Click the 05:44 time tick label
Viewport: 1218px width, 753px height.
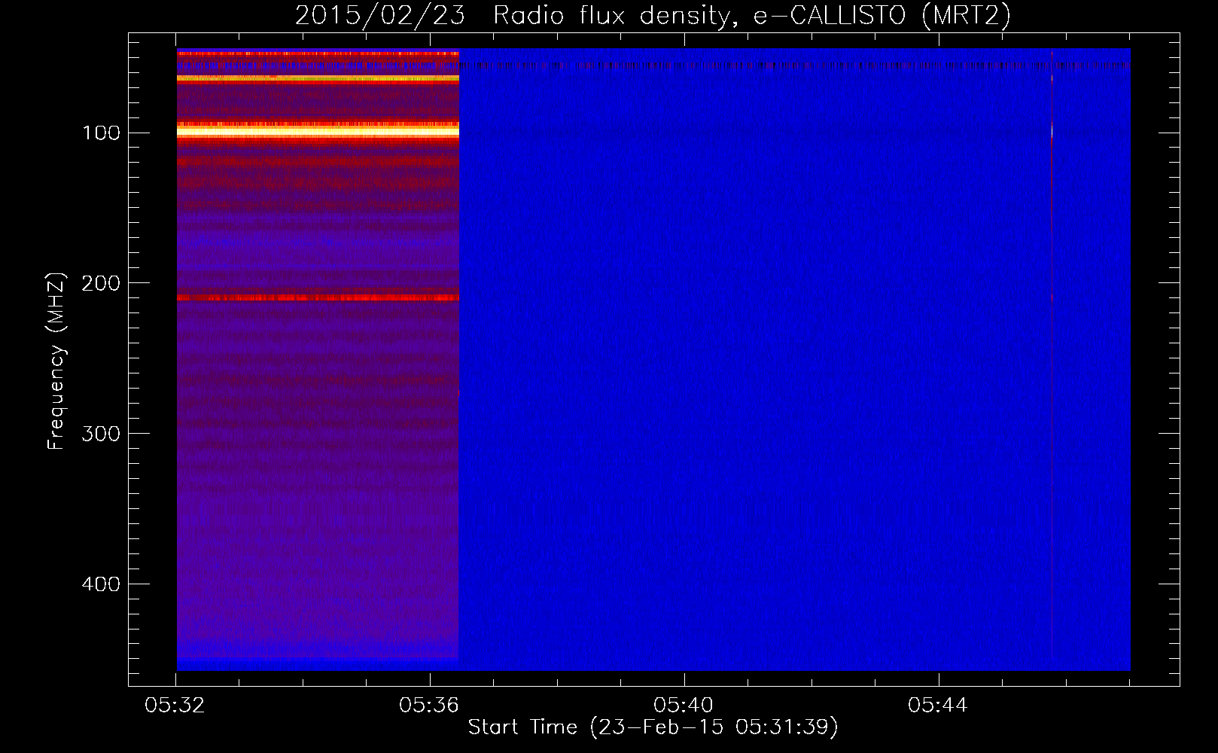tap(938, 706)
